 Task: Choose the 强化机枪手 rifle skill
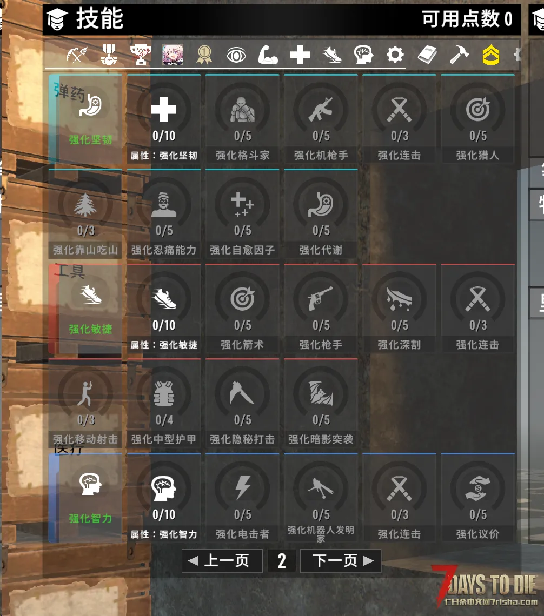tap(321, 119)
